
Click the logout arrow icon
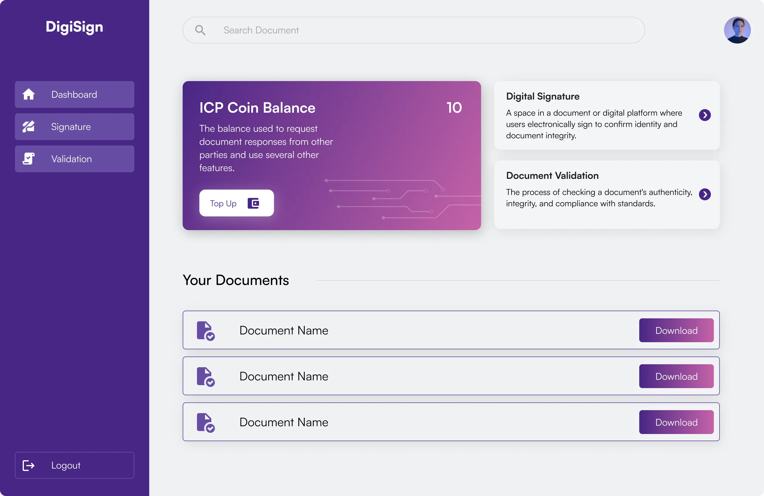point(29,465)
